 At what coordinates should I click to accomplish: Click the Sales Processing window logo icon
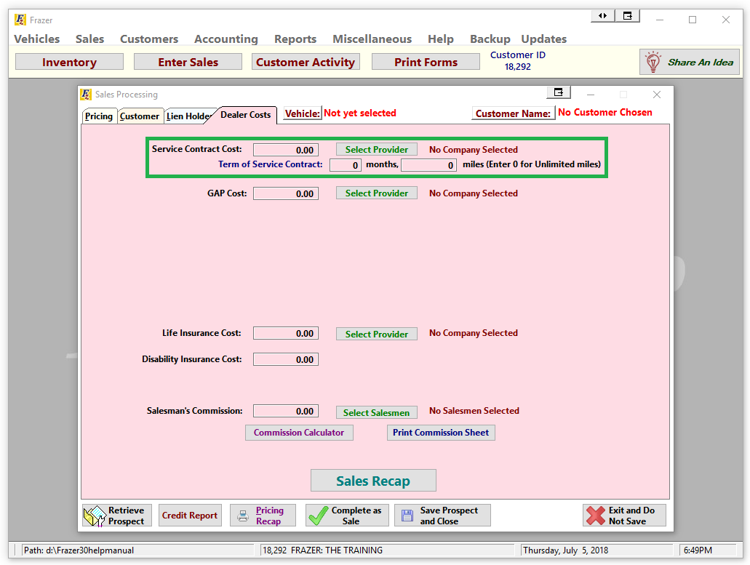pos(86,95)
